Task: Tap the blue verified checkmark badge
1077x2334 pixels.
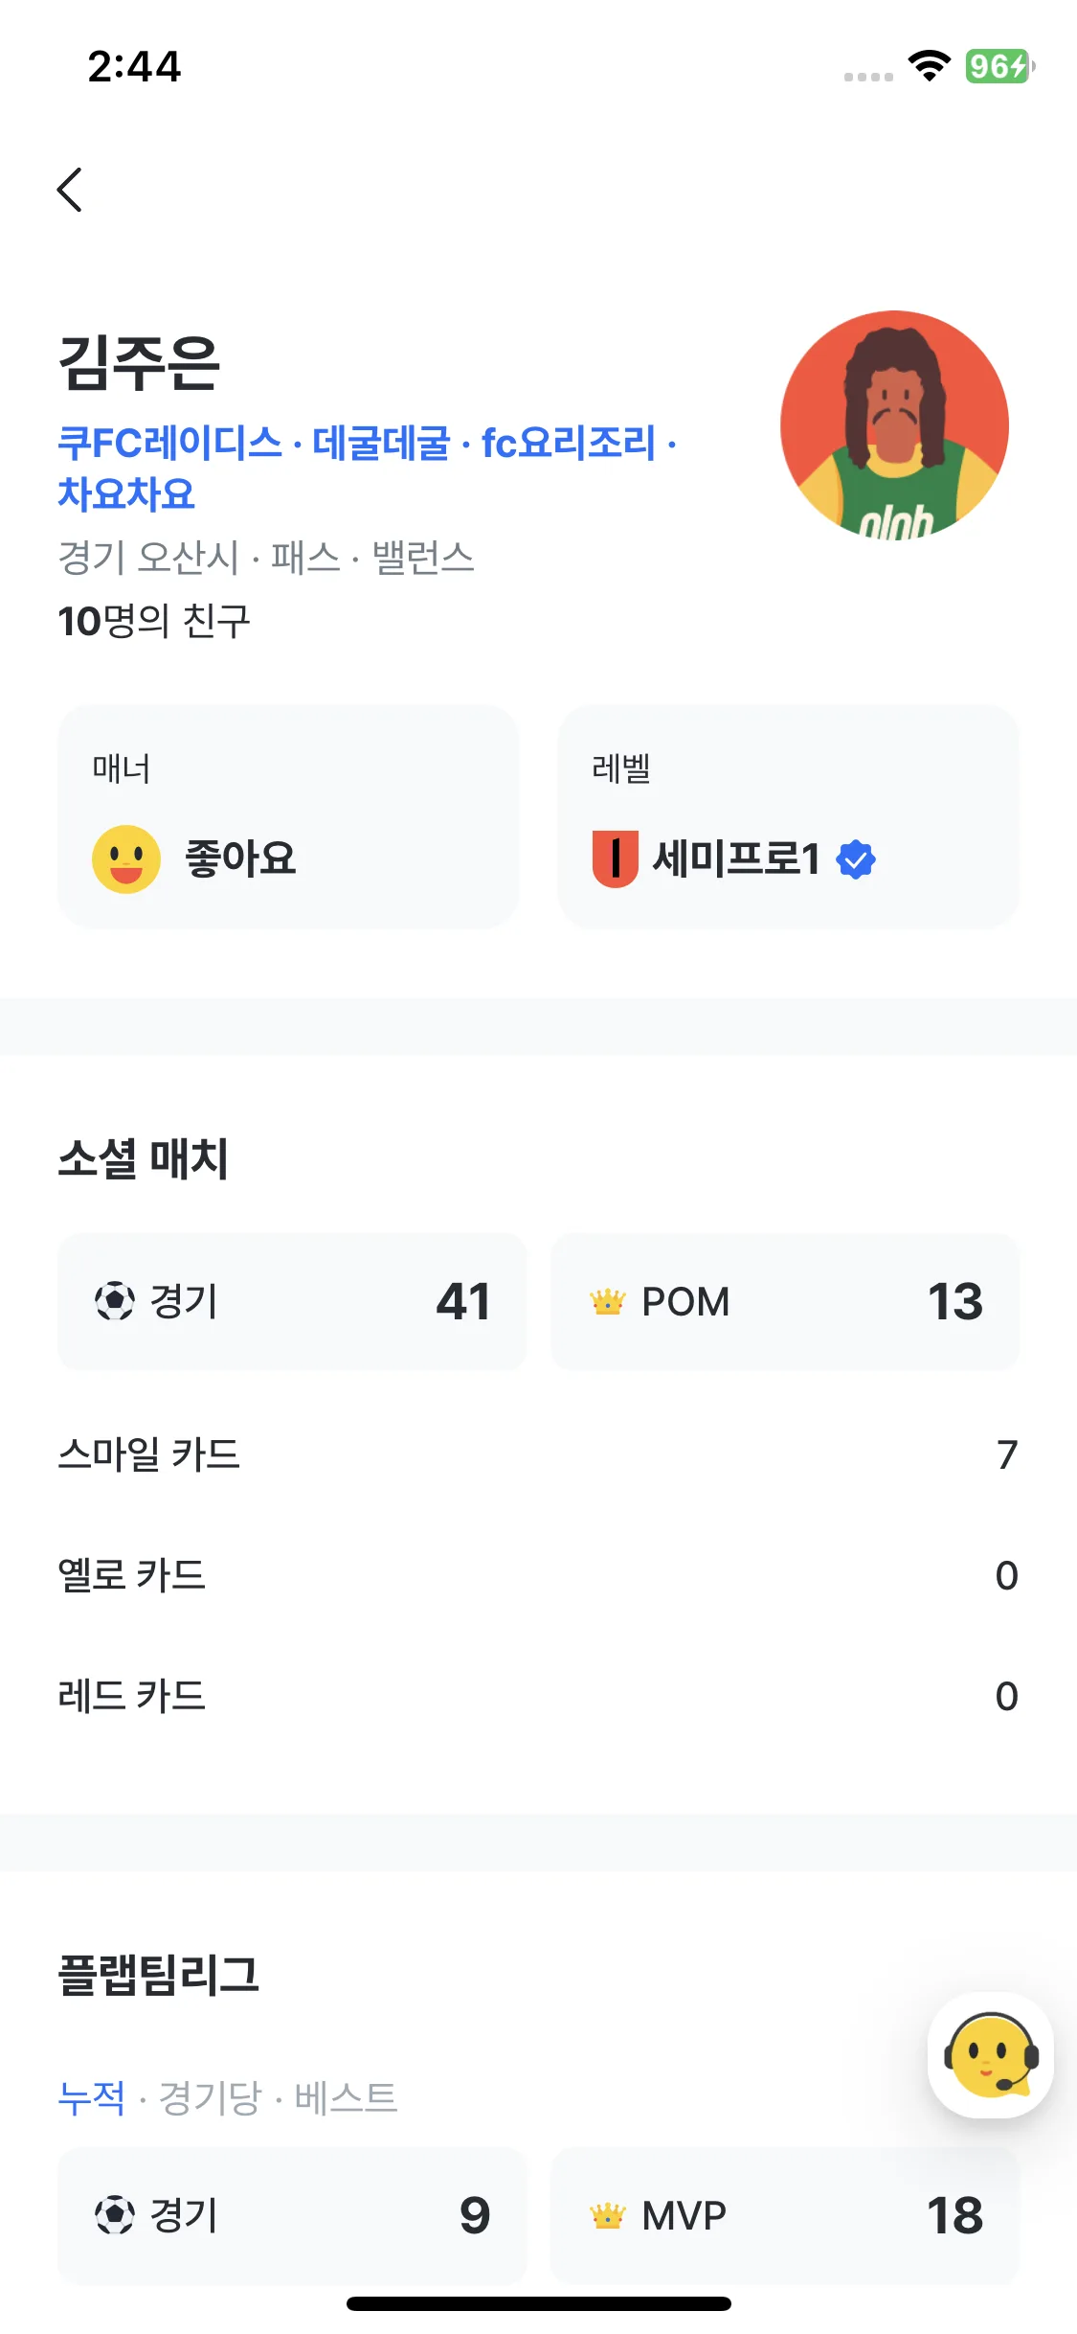Action: coord(856,858)
